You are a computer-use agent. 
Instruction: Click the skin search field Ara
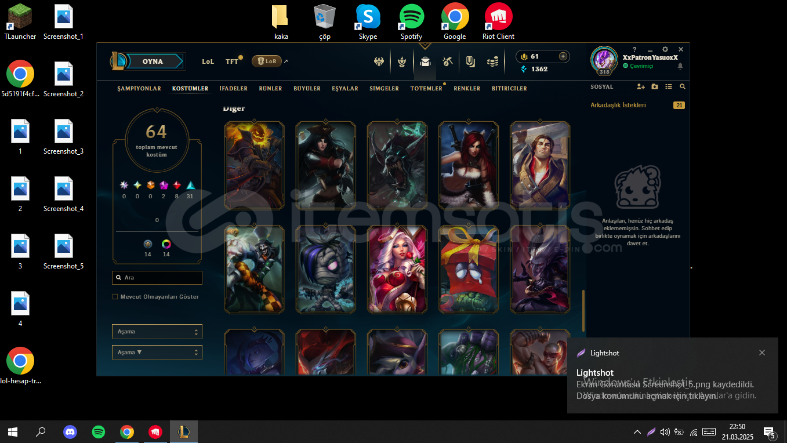coord(157,278)
